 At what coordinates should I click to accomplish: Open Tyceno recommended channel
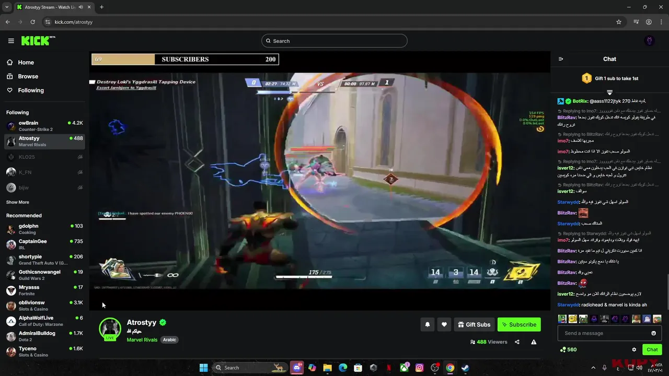point(44,351)
